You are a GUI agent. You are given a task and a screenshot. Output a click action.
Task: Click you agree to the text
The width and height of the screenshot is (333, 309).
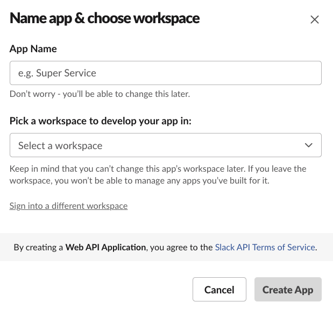click(x=181, y=248)
